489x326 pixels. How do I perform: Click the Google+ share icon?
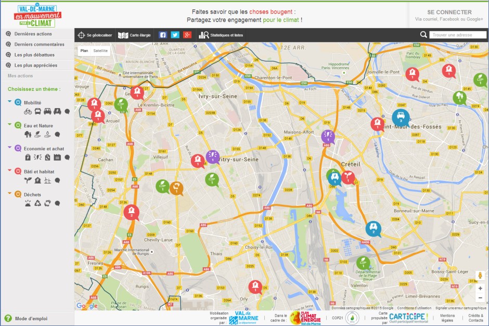pos(187,35)
